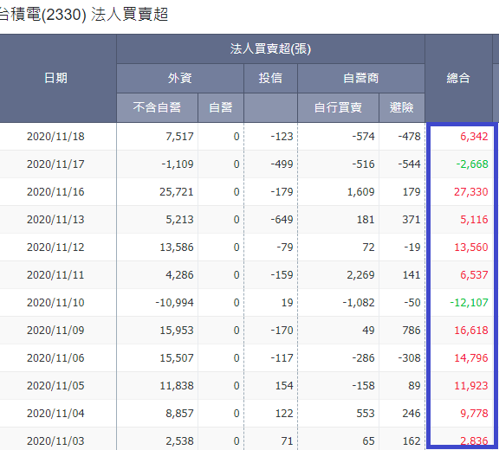Click investment trust value 19
499x450 pixels.
coord(287,303)
